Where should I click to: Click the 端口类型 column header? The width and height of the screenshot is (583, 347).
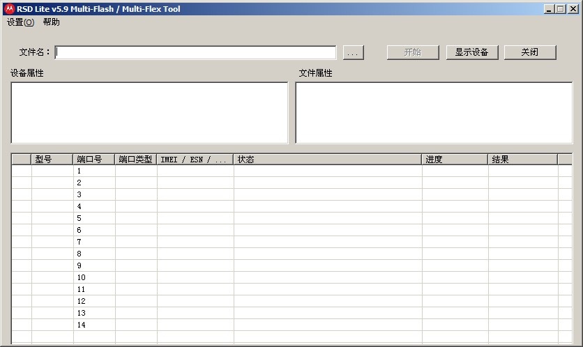point(136,160)
